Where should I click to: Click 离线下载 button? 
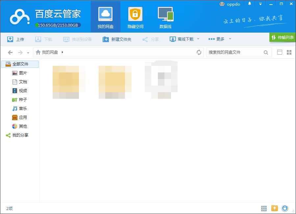pos(182,39)
